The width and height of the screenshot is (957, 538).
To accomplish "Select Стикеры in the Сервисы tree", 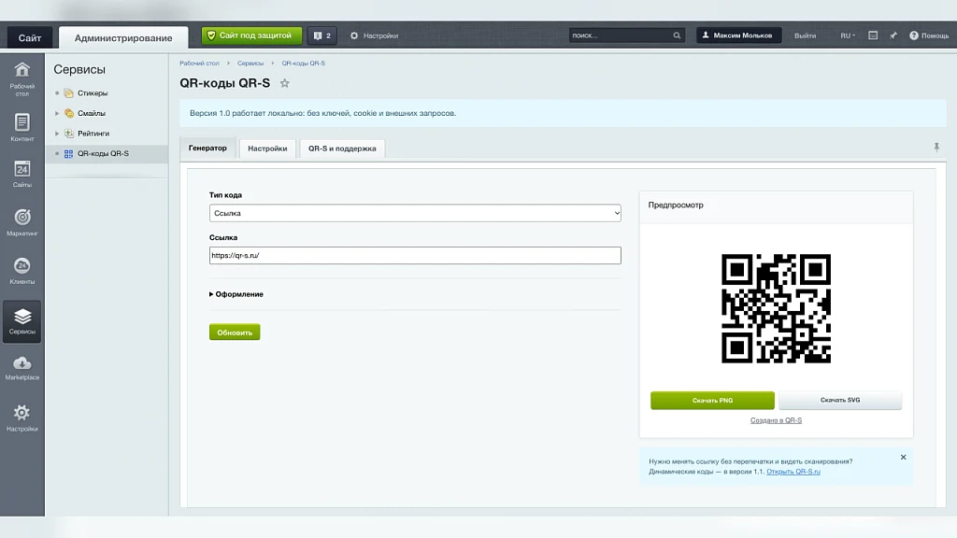I will tap(93, 93).
